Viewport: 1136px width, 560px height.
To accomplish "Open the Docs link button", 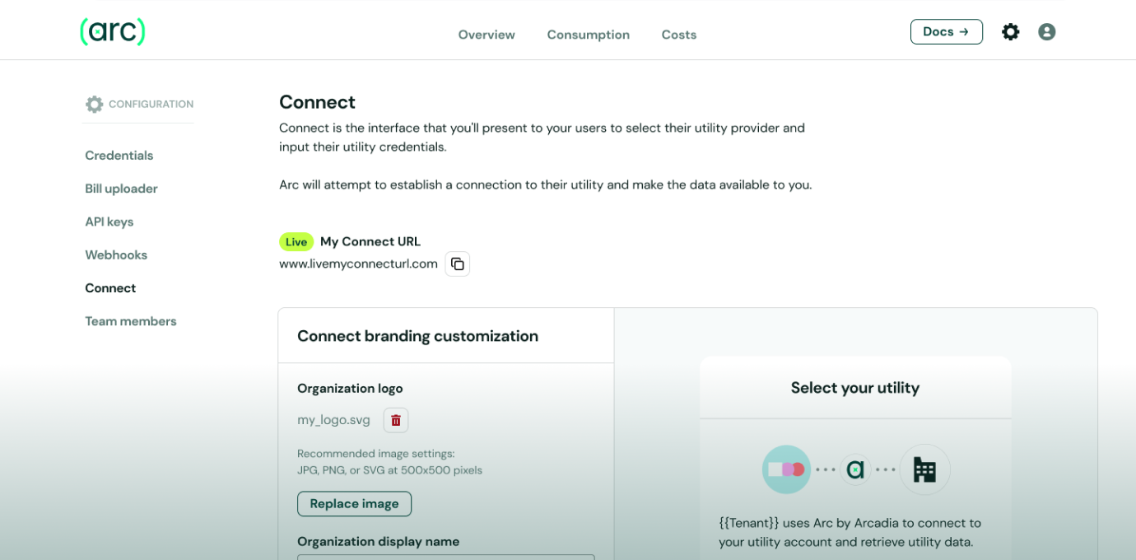I will (946, 32).
